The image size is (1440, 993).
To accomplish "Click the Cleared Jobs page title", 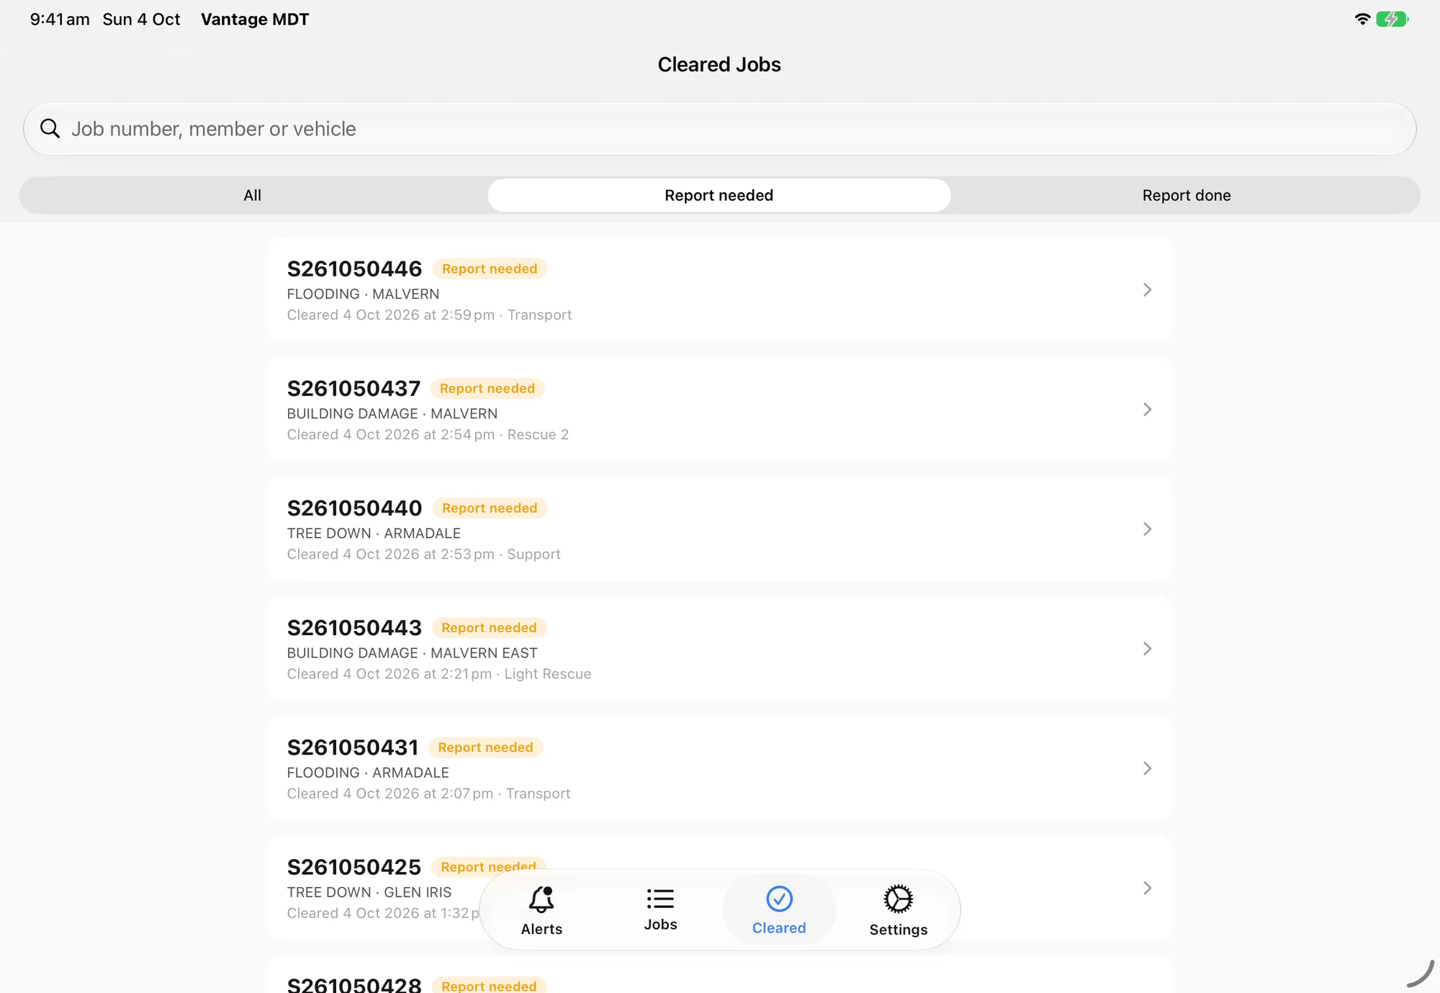I will [x=719, y=64].
